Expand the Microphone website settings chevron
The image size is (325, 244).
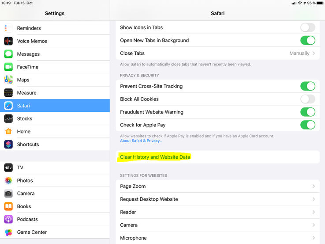314,238
